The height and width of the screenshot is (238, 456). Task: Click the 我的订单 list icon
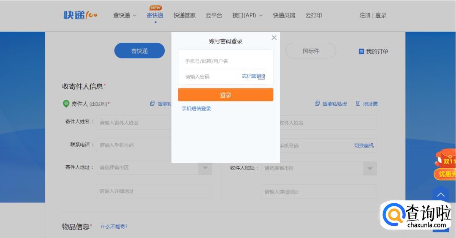(361, 52)
